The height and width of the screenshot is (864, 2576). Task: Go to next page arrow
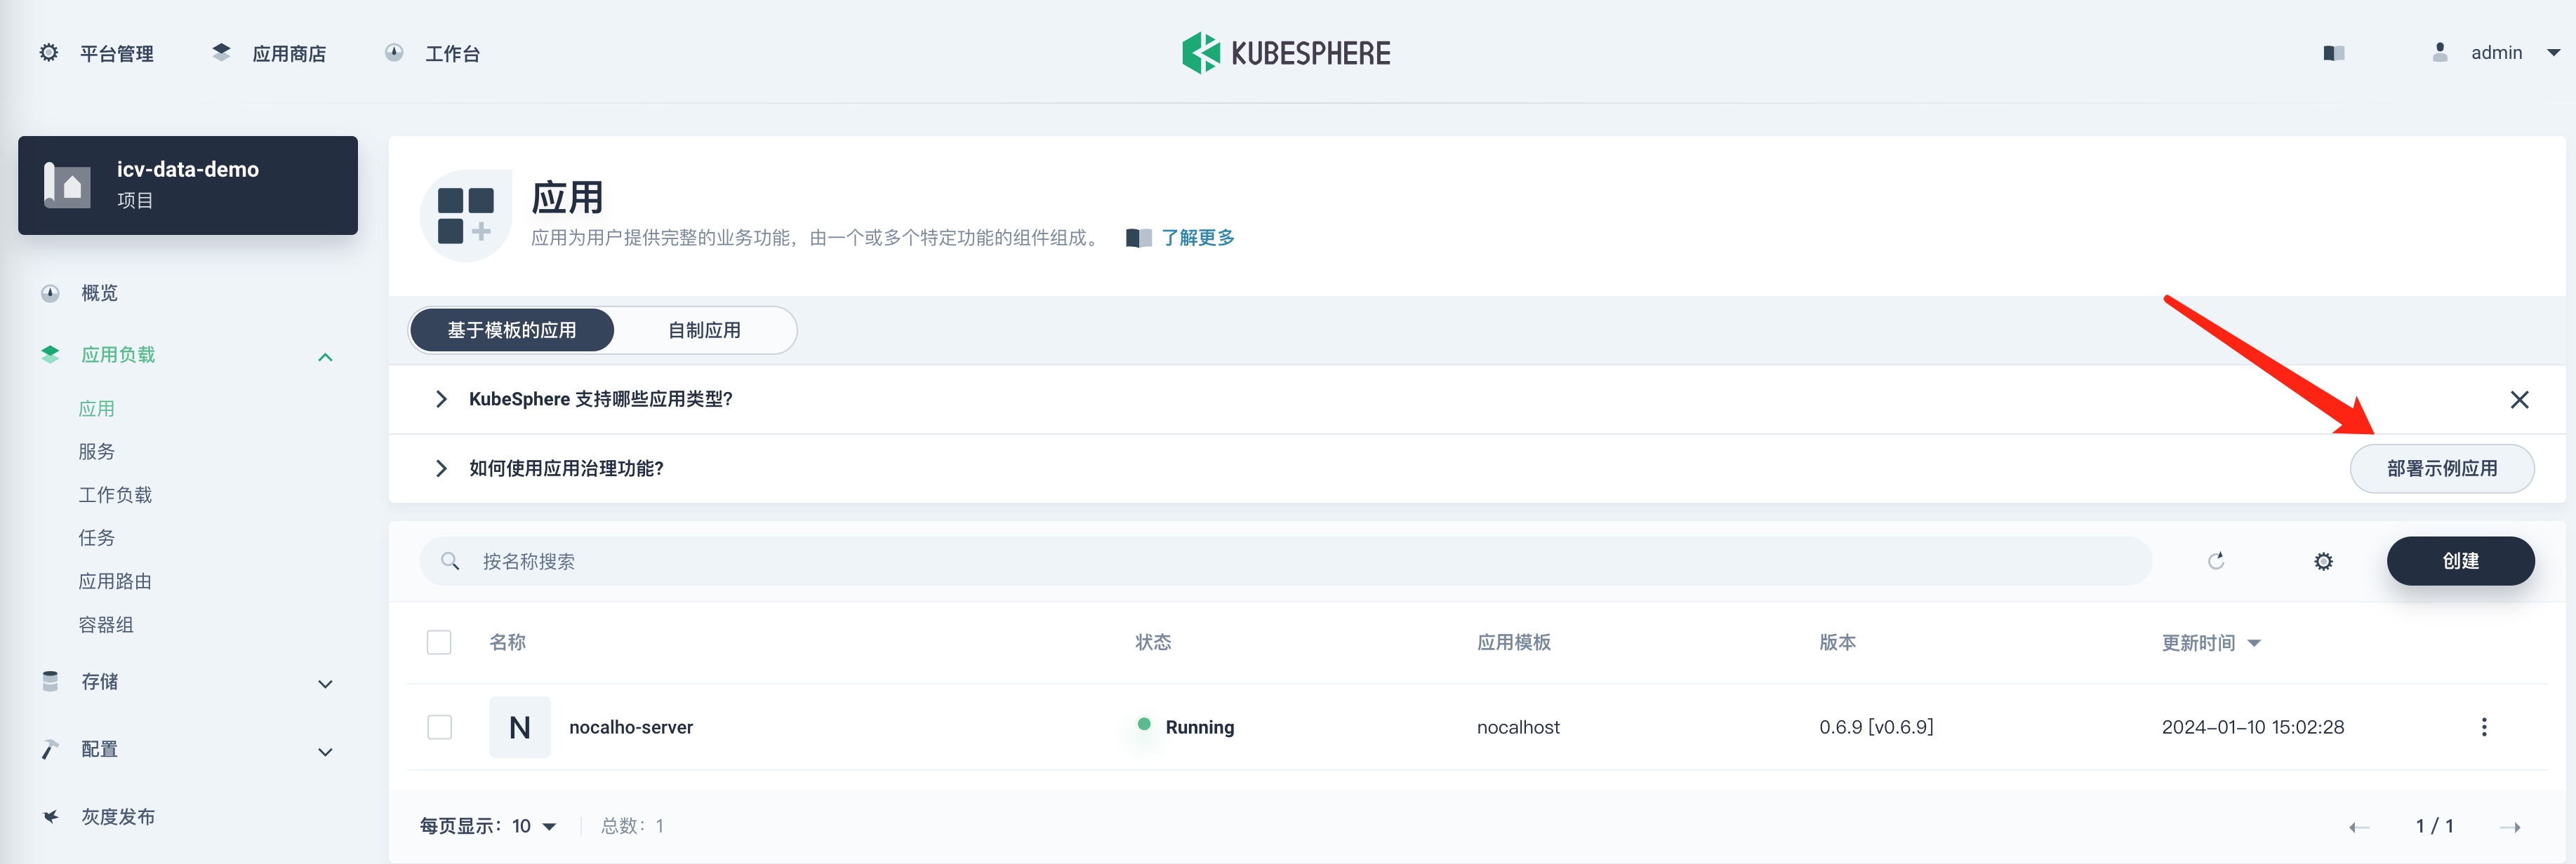pos(2510,827)
